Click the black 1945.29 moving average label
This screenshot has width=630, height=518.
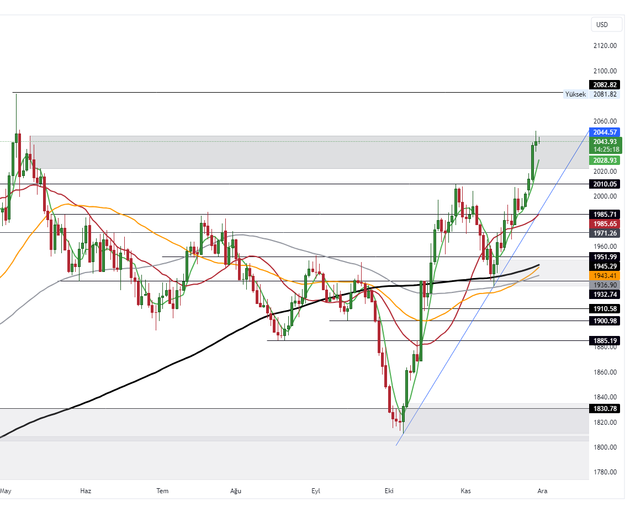(x=605, y=266)
